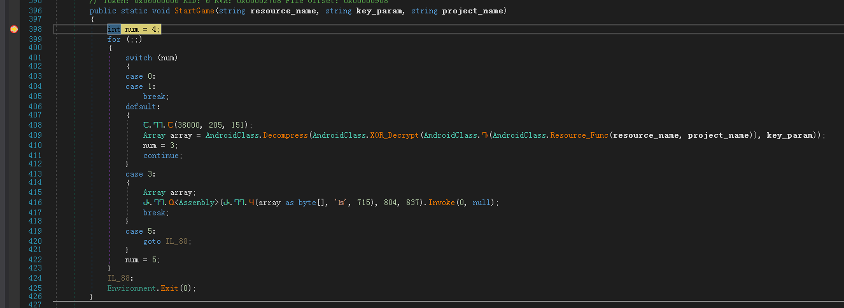Open the XOR_Decrypt method reference
The image size is (844, 308).
[394, 135]
